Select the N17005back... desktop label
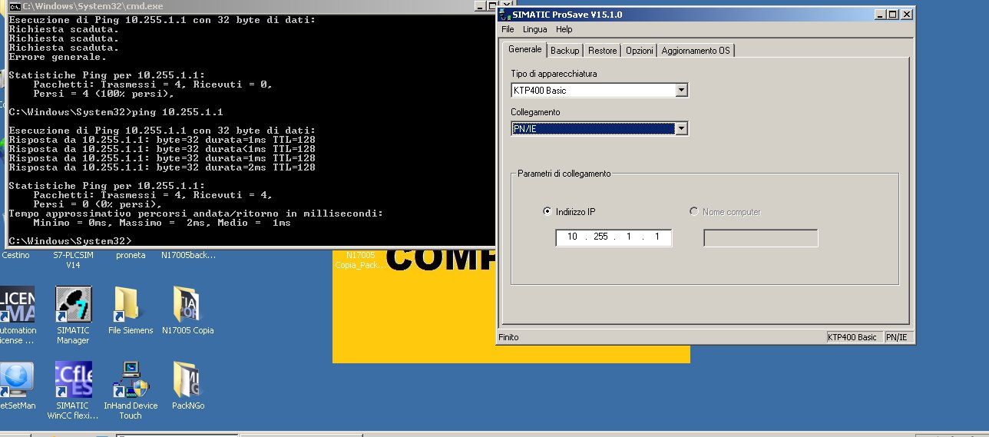Screen dimensions: 989x437 tap(189, 255)
